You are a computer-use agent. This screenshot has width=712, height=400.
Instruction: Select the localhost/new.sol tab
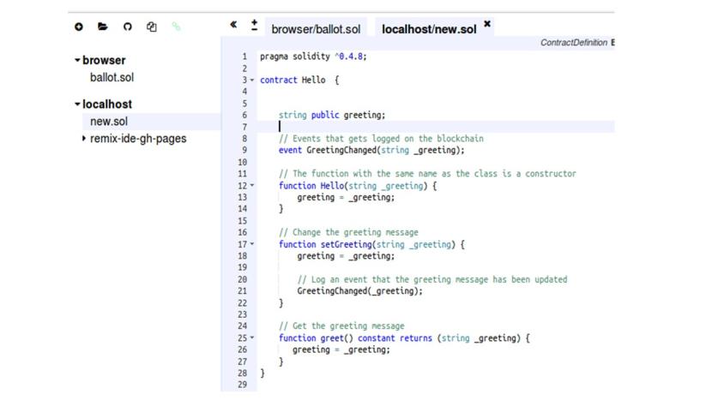tap(428, 29)
